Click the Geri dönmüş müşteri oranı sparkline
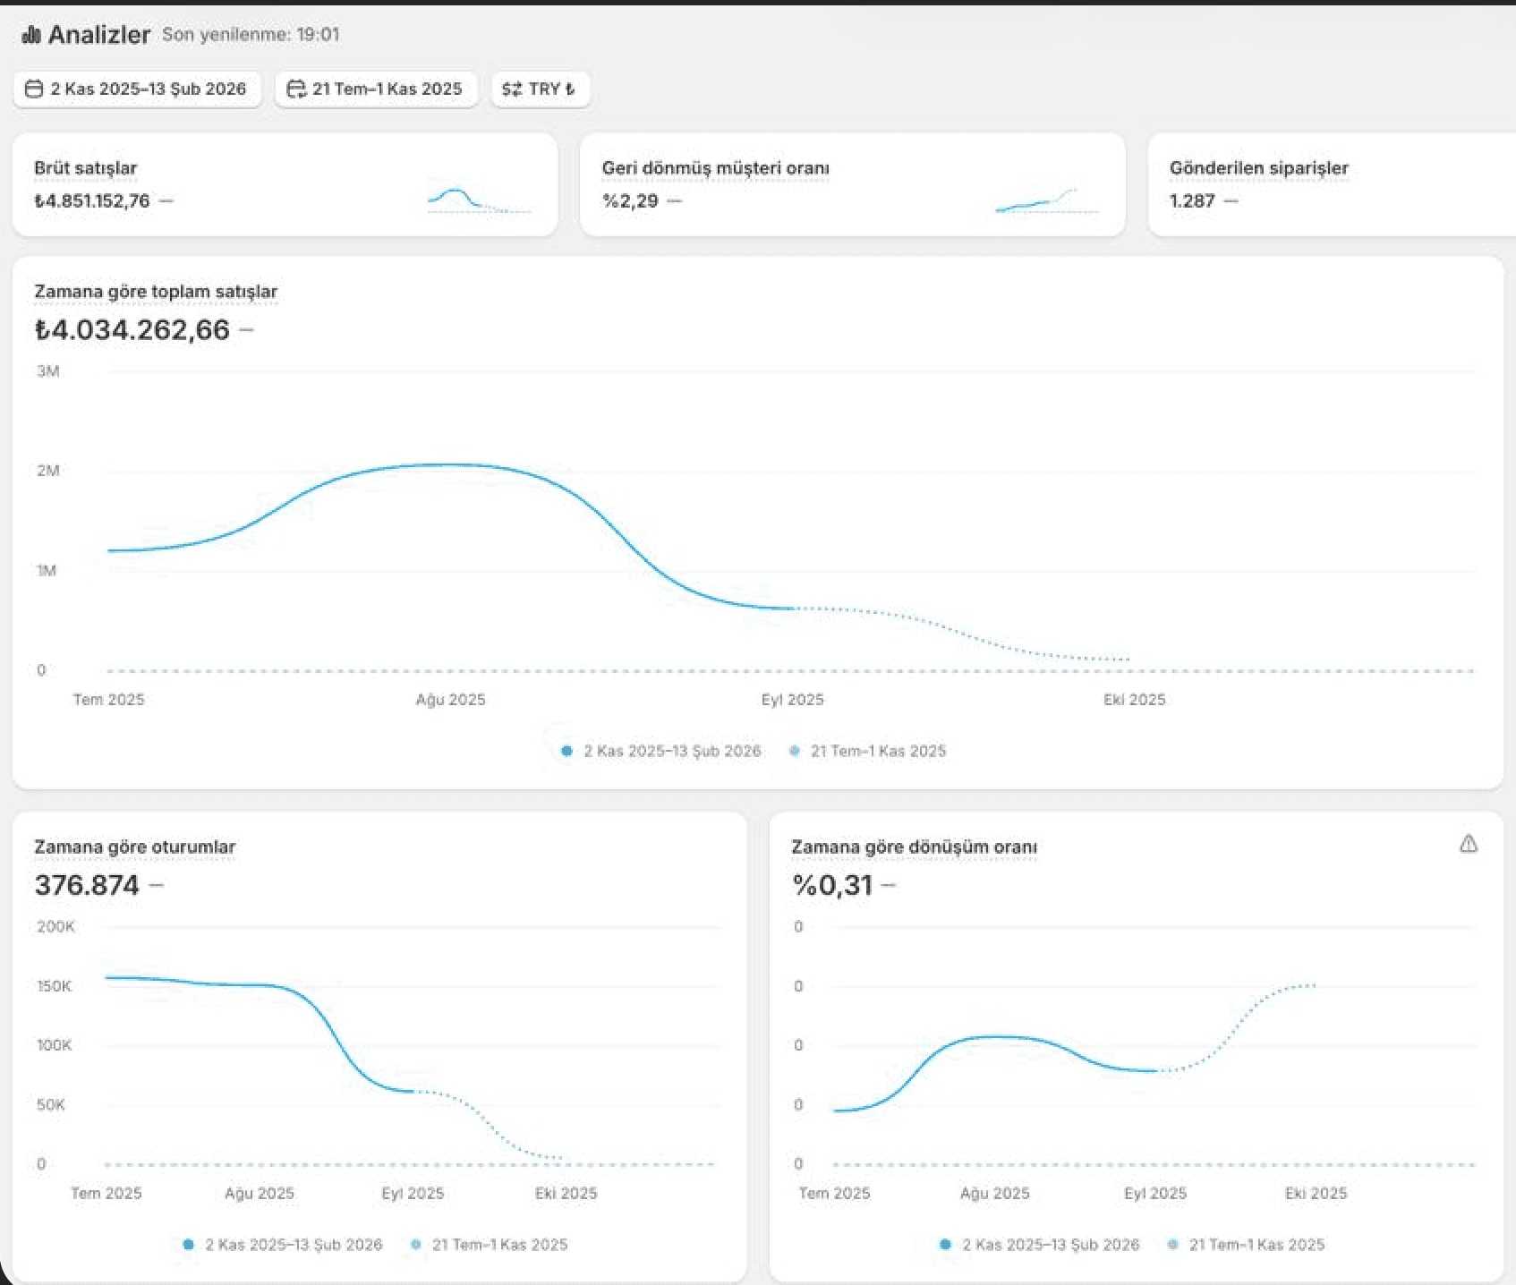 pos(1047,200)
